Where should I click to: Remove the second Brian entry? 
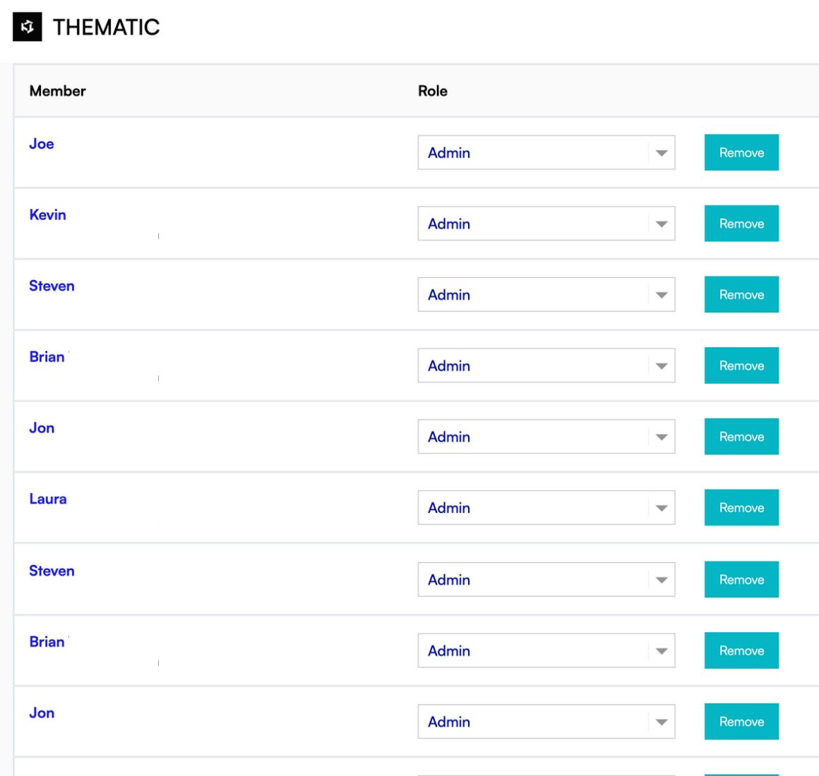(741, 650)
